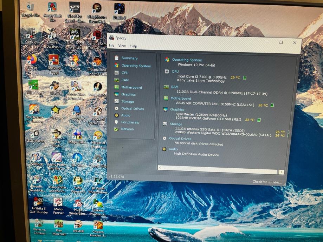This screenshot has width=323, height=242.
Task: Click Graphics heading link in summary
Action: [177, 109]
